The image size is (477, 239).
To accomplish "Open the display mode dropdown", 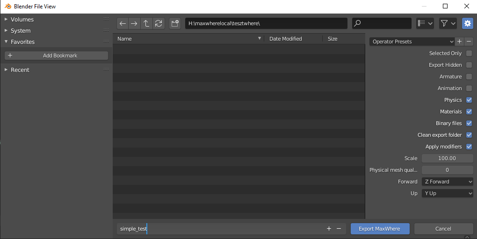I will coord(425,23).
